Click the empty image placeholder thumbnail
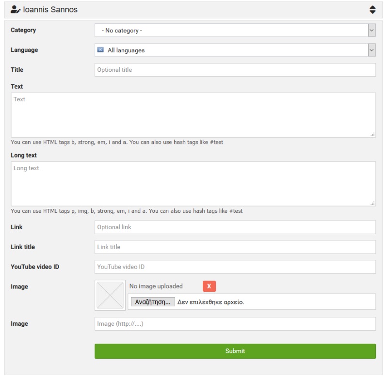Image resolution: width=388 pixels, height=380 pixels. pos(110,295)
